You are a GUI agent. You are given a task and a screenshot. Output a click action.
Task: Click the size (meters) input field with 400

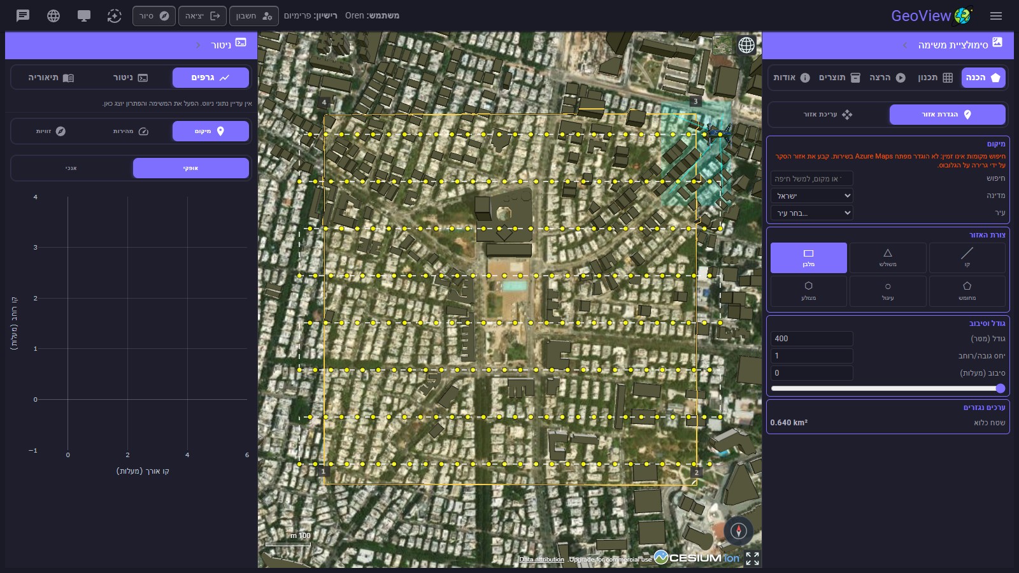coord(812,339)
